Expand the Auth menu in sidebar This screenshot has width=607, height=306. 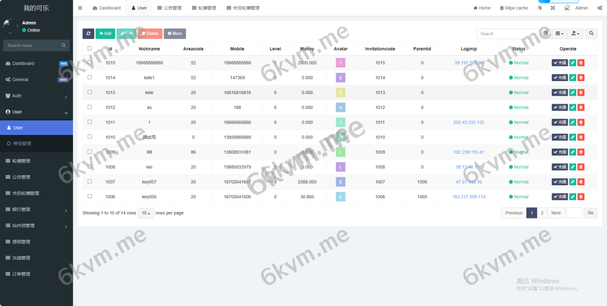pyautogui.click(x=36, y=95)
